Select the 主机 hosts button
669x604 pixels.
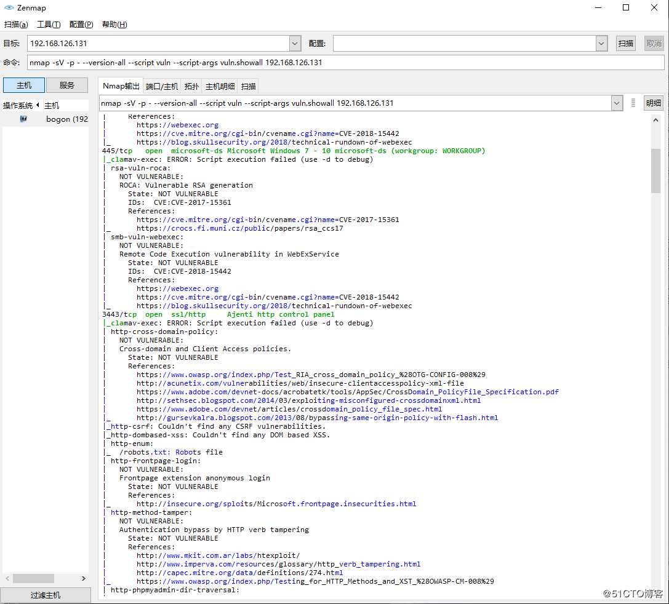[24, 85]
